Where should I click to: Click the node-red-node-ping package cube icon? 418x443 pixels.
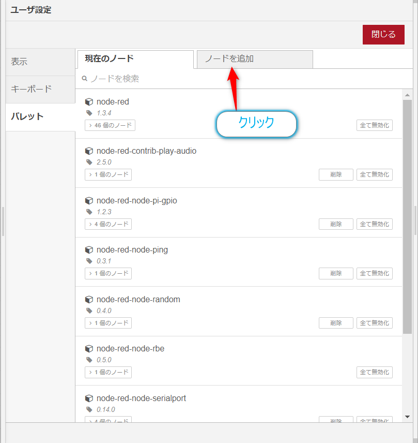89,250
